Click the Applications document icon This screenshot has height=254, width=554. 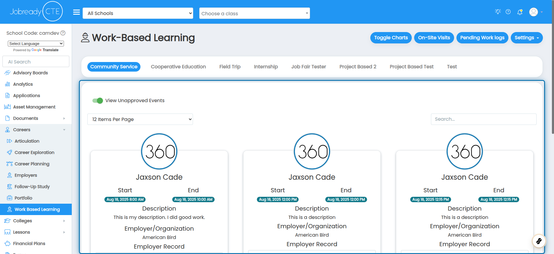(x=8, y=96)
